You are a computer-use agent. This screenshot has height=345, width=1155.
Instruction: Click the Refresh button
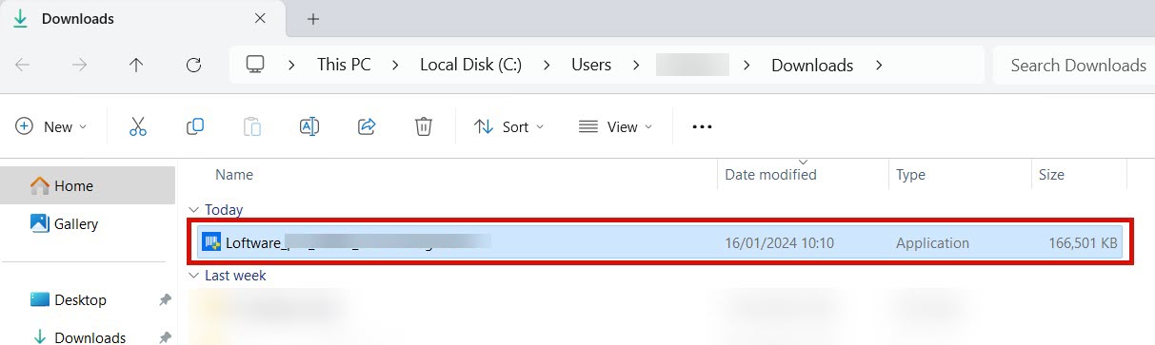194,66
